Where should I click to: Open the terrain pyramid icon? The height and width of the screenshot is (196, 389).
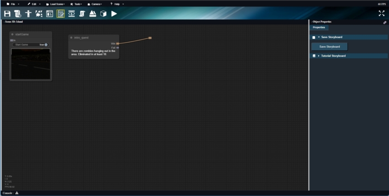92,14
